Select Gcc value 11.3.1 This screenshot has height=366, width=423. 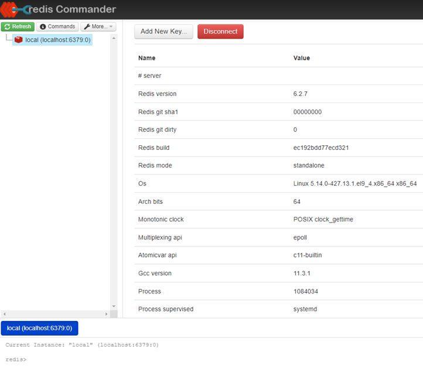(x=302, y=273)
